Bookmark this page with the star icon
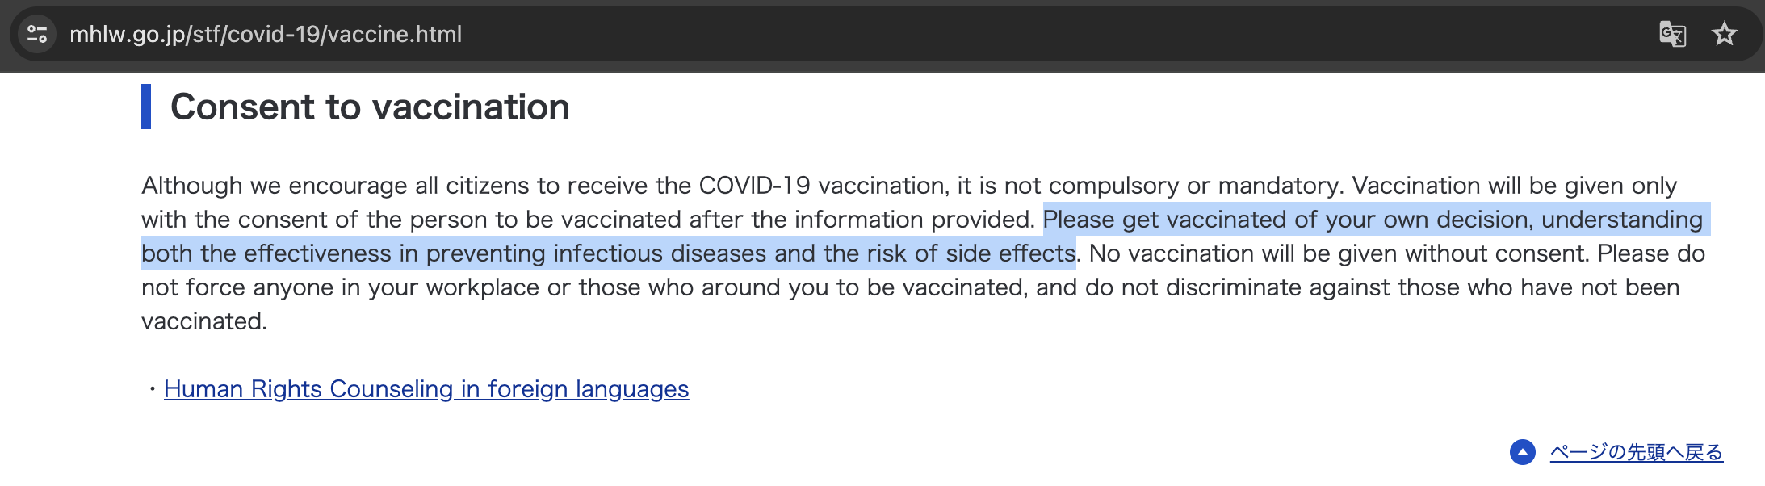 pyautogui.click(x=1725, y=34)
